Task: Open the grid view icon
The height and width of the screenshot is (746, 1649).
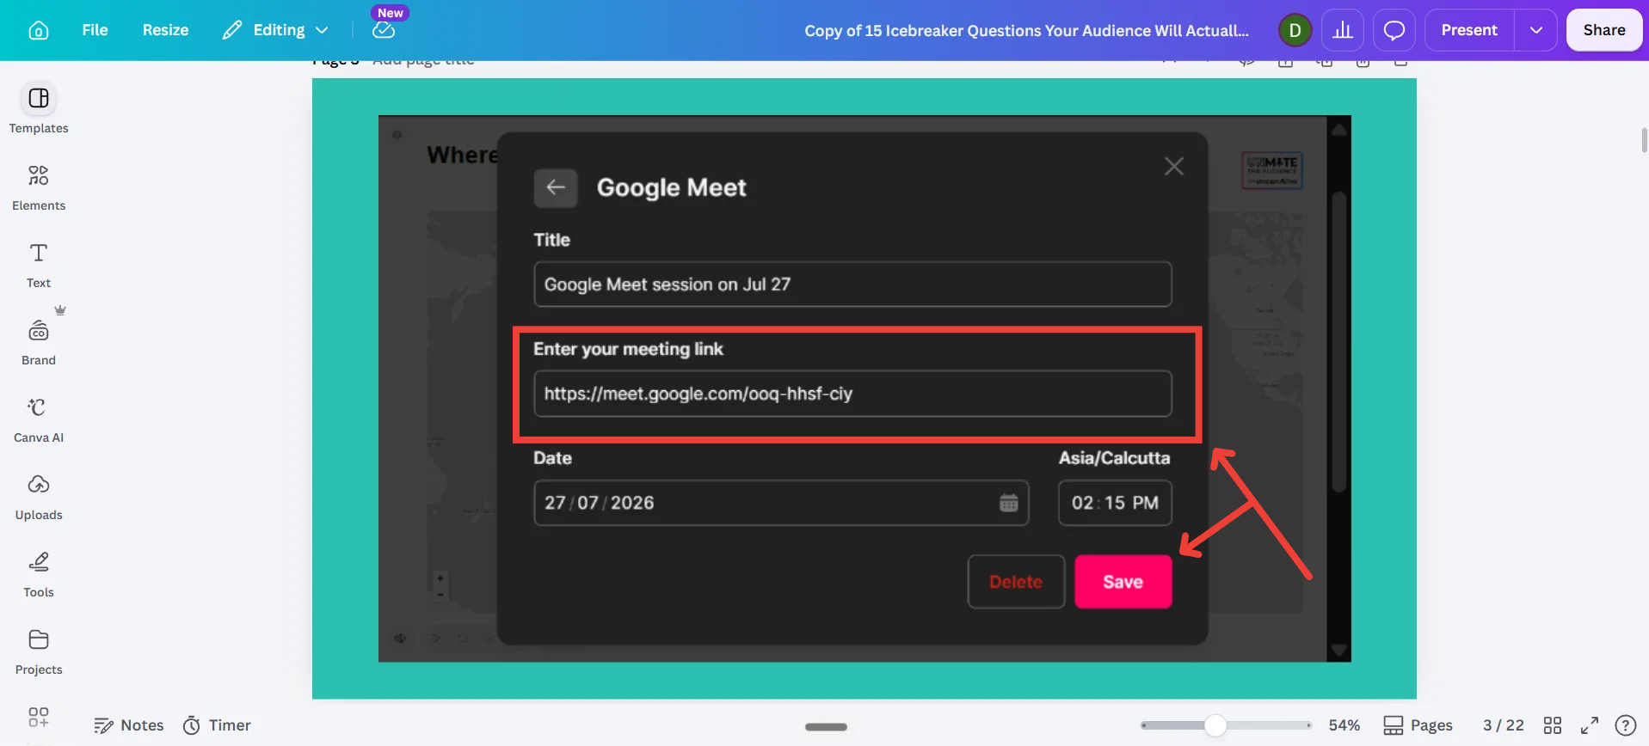Action: (x=1553, y=725)
